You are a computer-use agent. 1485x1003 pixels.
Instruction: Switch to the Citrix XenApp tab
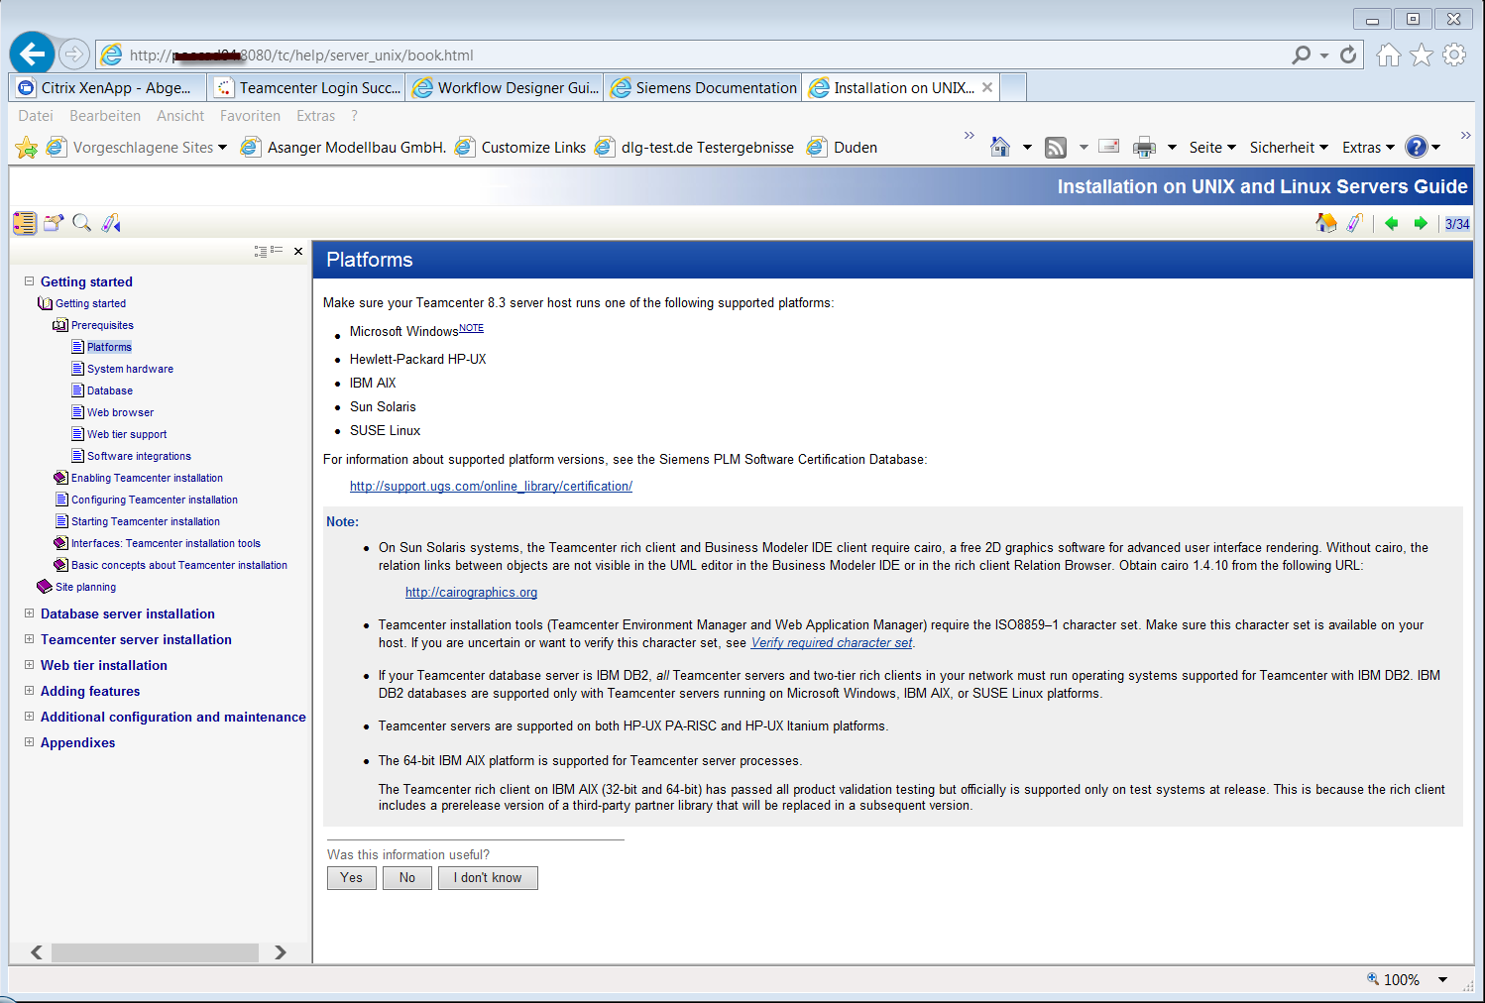click(108, 87)
